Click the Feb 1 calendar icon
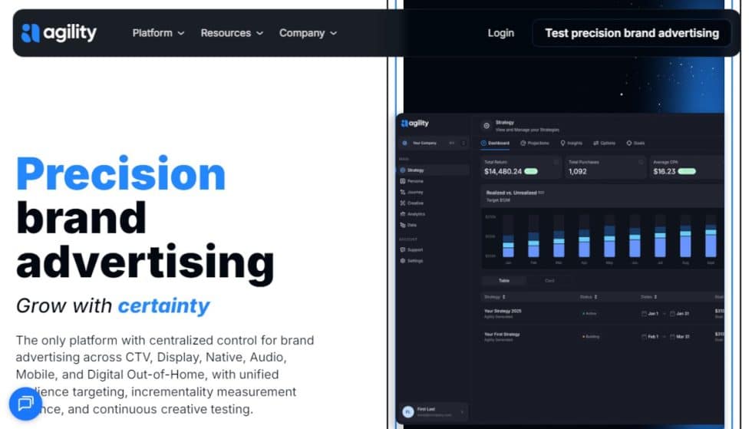This screenshot has width=752, height=429. (644, 336)
